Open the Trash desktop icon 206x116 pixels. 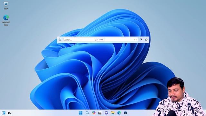point(6,5)
